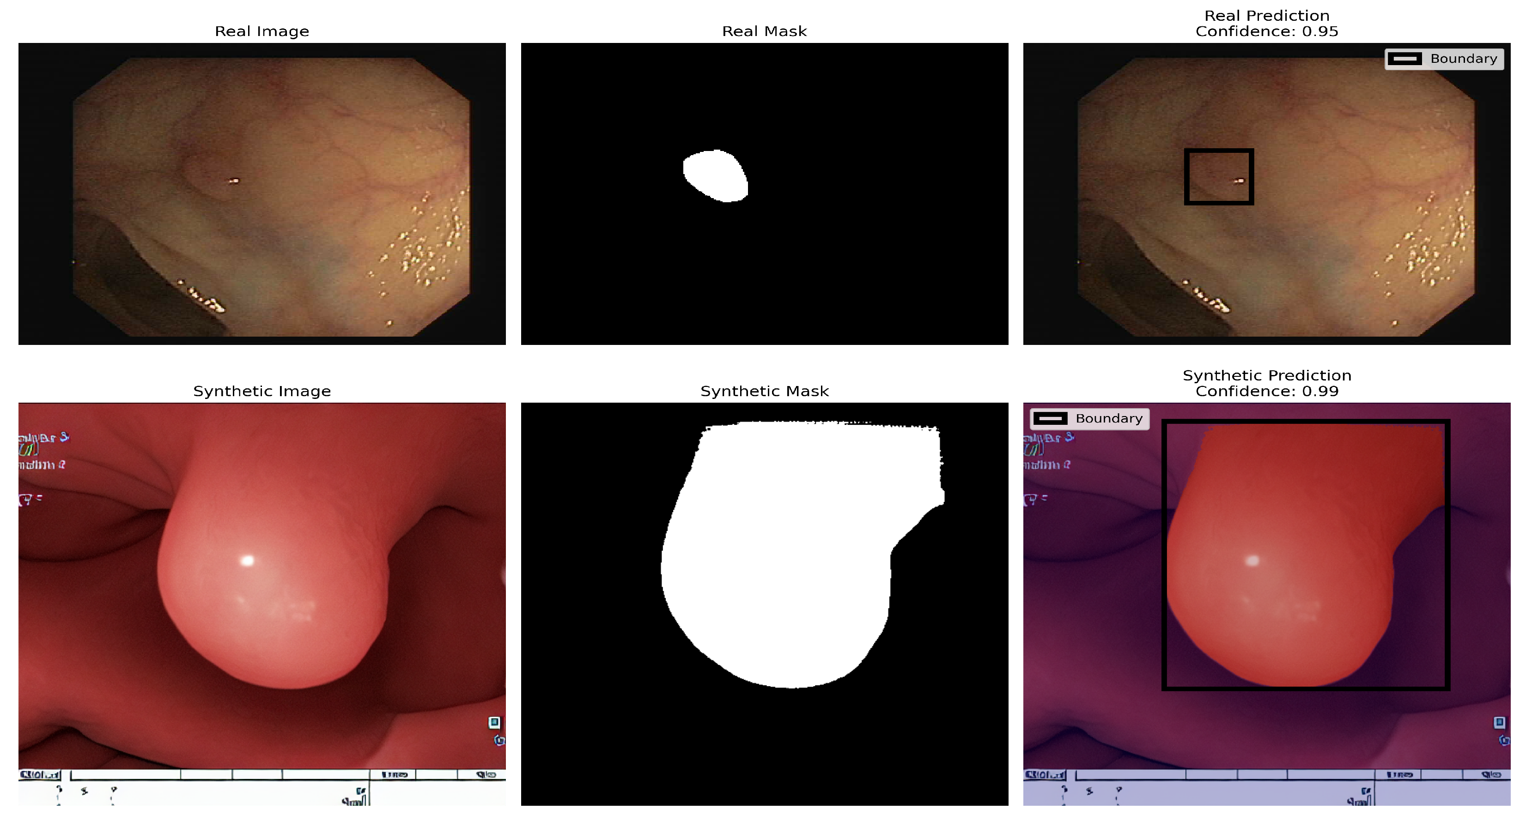
Task: Click the small square icon in Synthetic Image
Action: [494, 722]
